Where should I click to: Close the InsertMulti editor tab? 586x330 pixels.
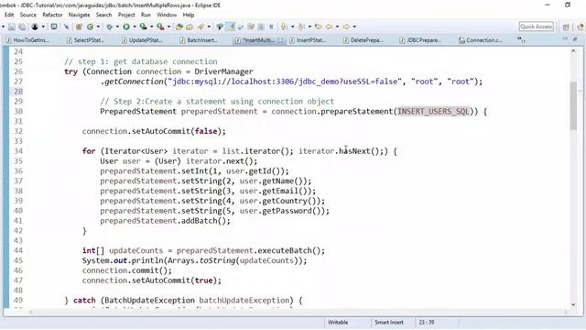point(281,40)
